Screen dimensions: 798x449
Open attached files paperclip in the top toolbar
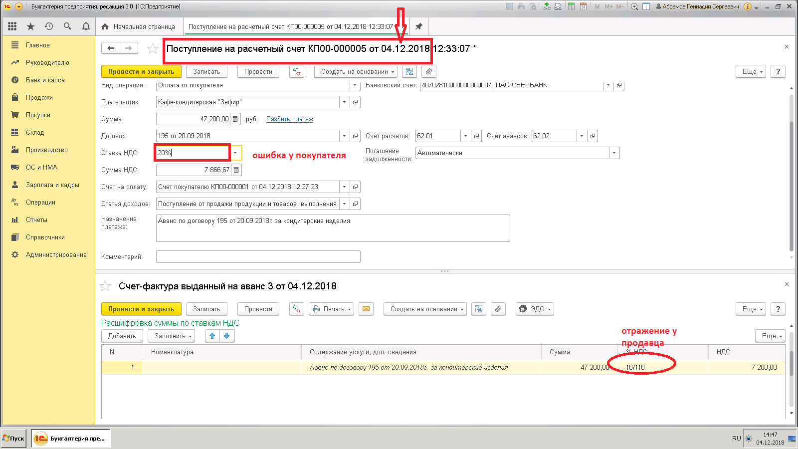[x=429, y=71]
